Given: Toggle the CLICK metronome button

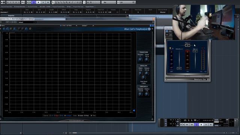Looking at the screenshot, I should coord(216,120).
